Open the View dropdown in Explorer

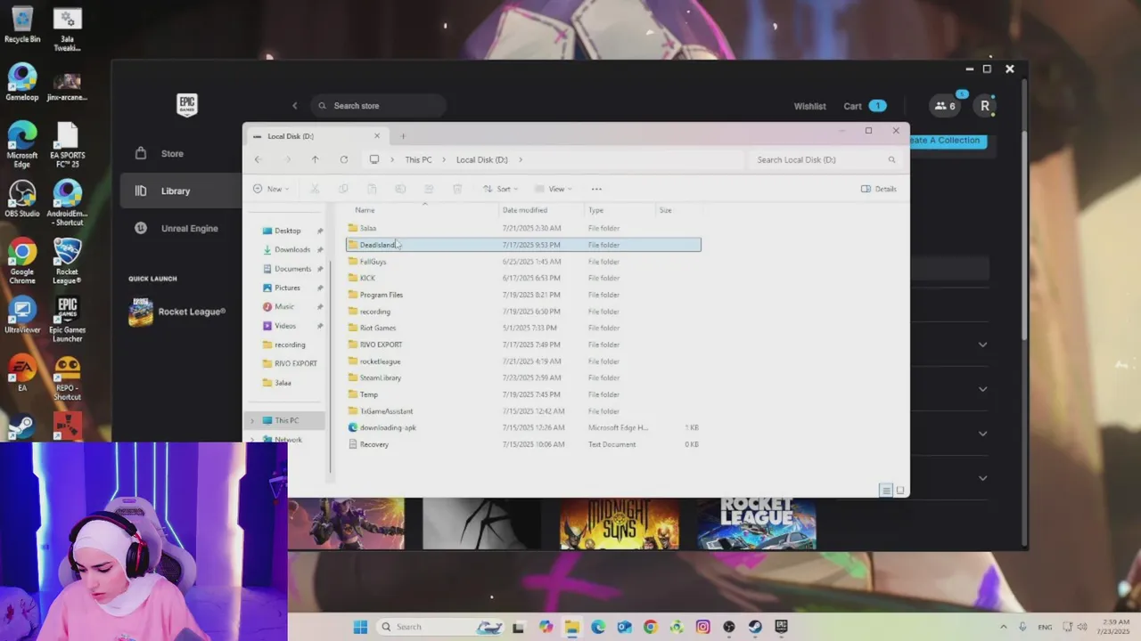click(x=554, y=189)
